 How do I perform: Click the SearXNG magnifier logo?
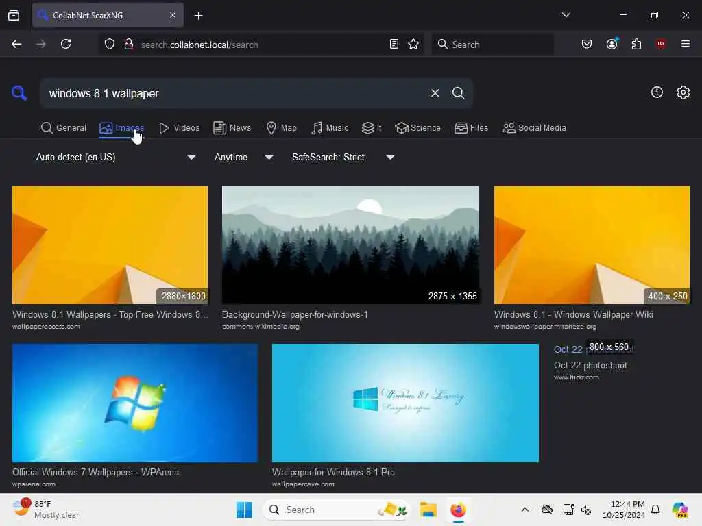point(19,93)
